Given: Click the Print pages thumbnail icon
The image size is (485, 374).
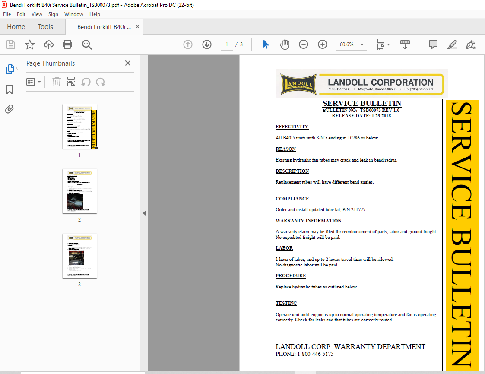Looking at the screenshot, I should point(71,82).
